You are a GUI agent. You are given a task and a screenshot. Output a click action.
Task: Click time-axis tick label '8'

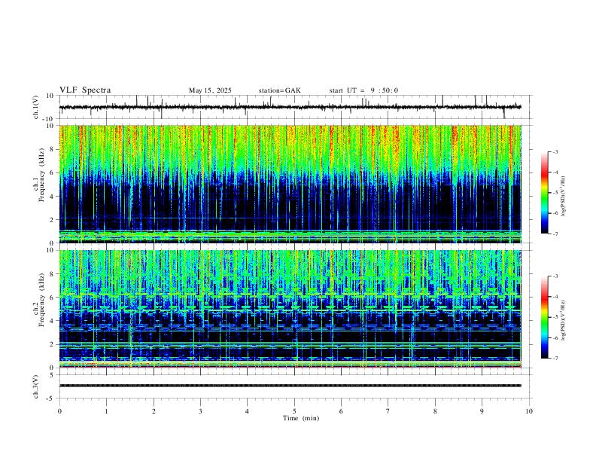pyautogui.click(x=435, y=411)
